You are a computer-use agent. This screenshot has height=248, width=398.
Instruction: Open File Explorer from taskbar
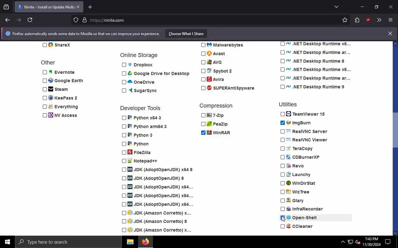click(x=130, y=242)
